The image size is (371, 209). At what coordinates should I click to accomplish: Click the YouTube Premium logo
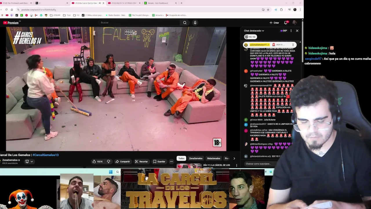point(11,23)
